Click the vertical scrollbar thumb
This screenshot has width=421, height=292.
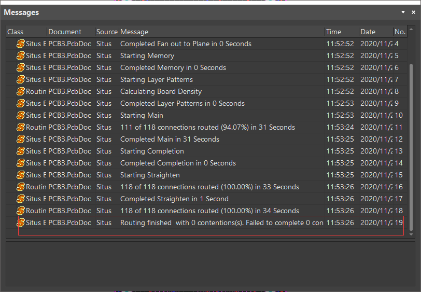(411, 147)
